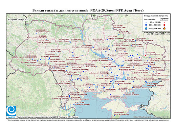
Task: Click the institute name text beside logo
Action: pos(47,117)
